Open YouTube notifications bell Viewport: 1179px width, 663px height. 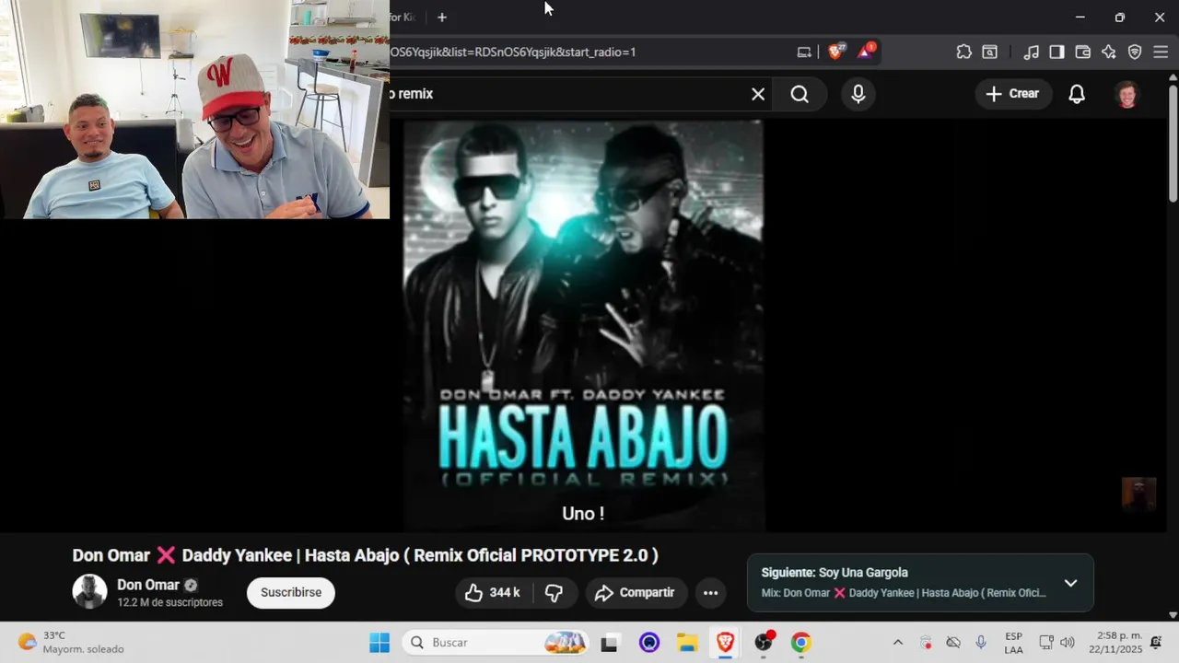pos(1077,94)
